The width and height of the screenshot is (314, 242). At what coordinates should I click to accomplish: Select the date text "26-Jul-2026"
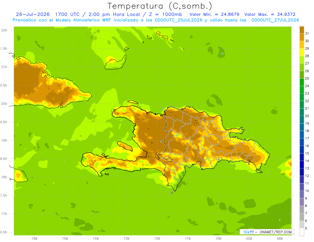coord(33,14)
